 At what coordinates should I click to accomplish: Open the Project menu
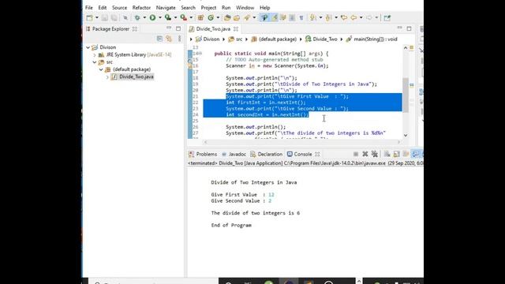coord(208,7)
